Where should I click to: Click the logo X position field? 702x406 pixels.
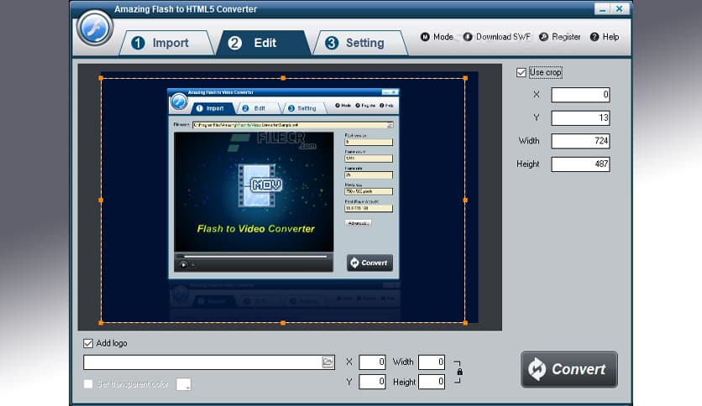[372, 362]
